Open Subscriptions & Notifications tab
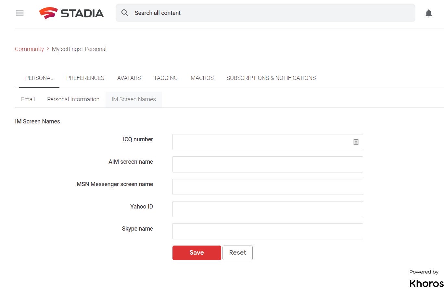 pyautogui.click(x=271, y=78)
